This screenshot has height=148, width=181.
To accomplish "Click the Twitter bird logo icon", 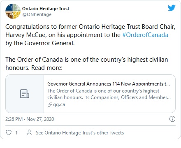I will (x=172, y=8).
